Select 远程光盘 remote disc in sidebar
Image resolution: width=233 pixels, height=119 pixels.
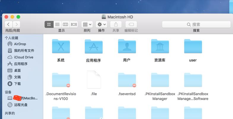tap(20, 105)
